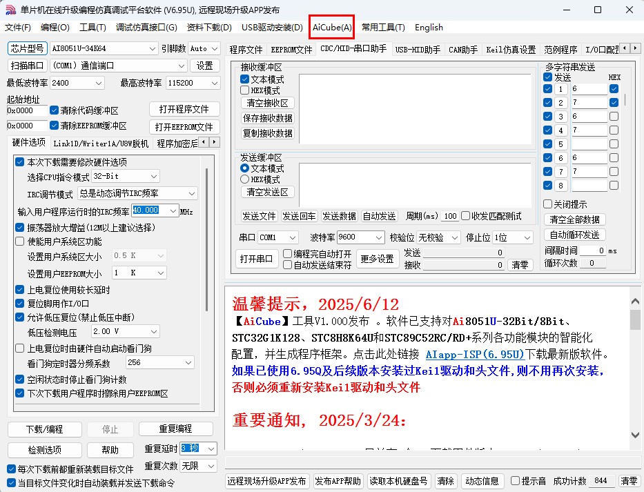
Task: Click 下载/编程 button
Action: pyautogui.click(x=45, y=429)
